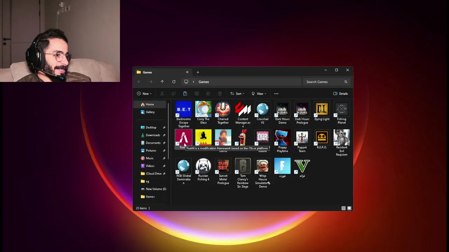Viewport: 449px width, 252px height.
Task: Toggle the Details pane
Action: 341,93
